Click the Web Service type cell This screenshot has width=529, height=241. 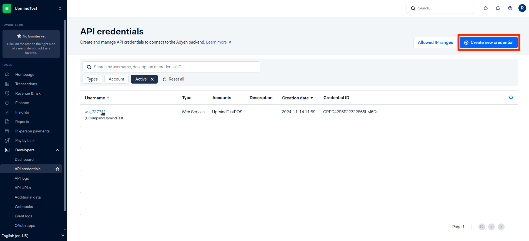click(x=193, y=112)
